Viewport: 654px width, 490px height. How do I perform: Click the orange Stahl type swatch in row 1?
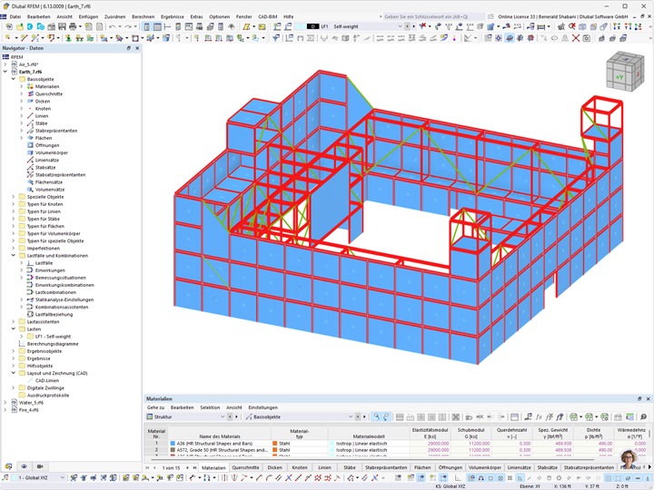coord(275,444)
